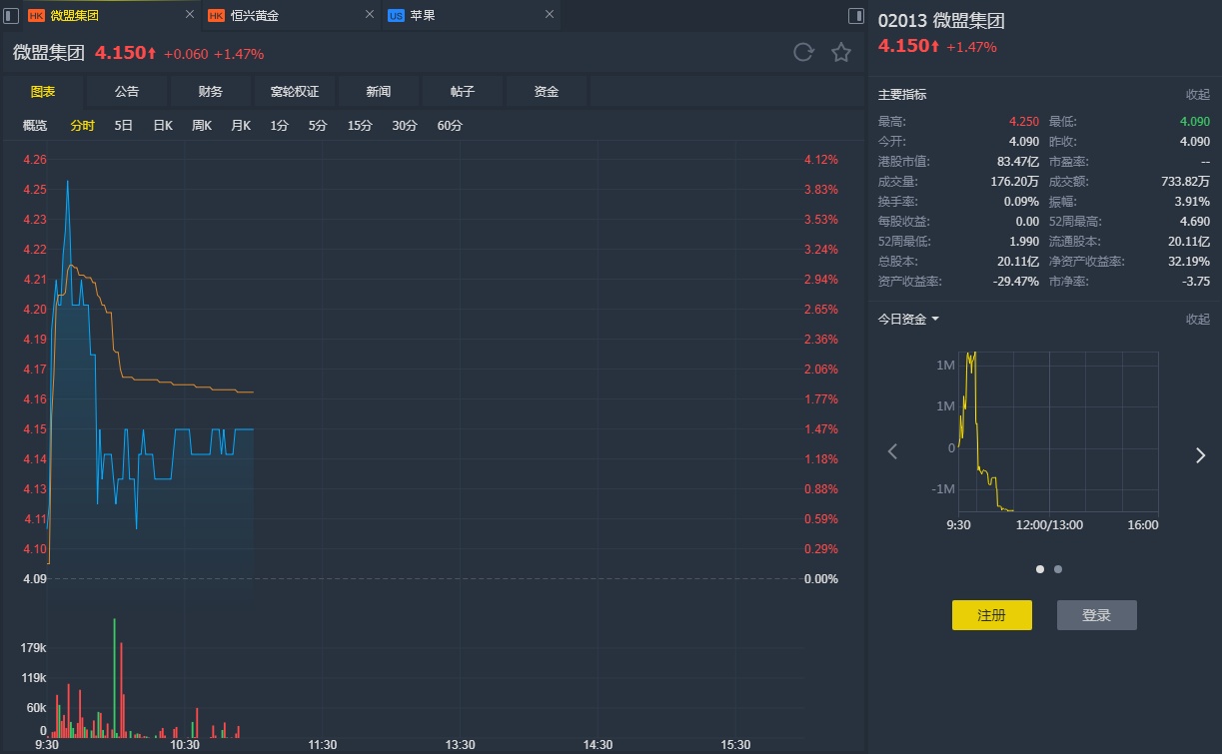Click the 资产收益率 value -29.47%
The width and height of the screenshot is (1222, 754).
(1016, 282)
